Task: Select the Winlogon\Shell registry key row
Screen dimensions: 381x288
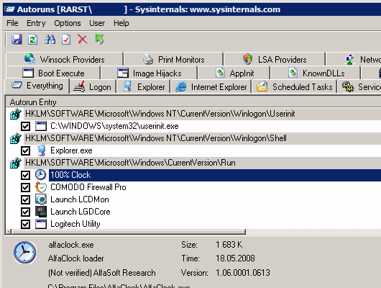Action: pyautogui.click(x=203, y=138)
